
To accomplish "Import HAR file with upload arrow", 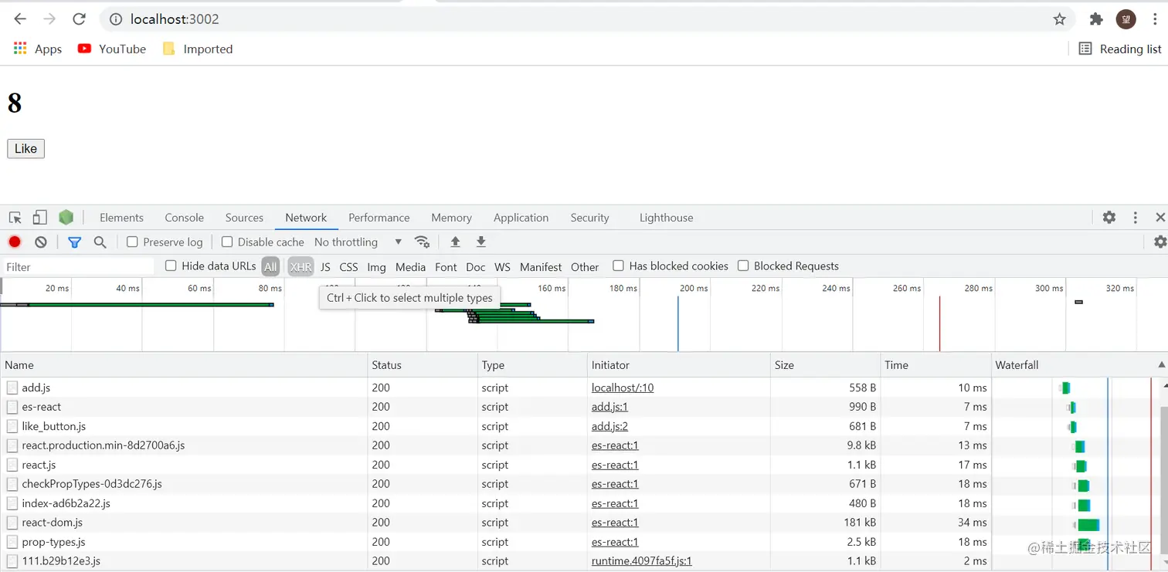I will 455,242.
